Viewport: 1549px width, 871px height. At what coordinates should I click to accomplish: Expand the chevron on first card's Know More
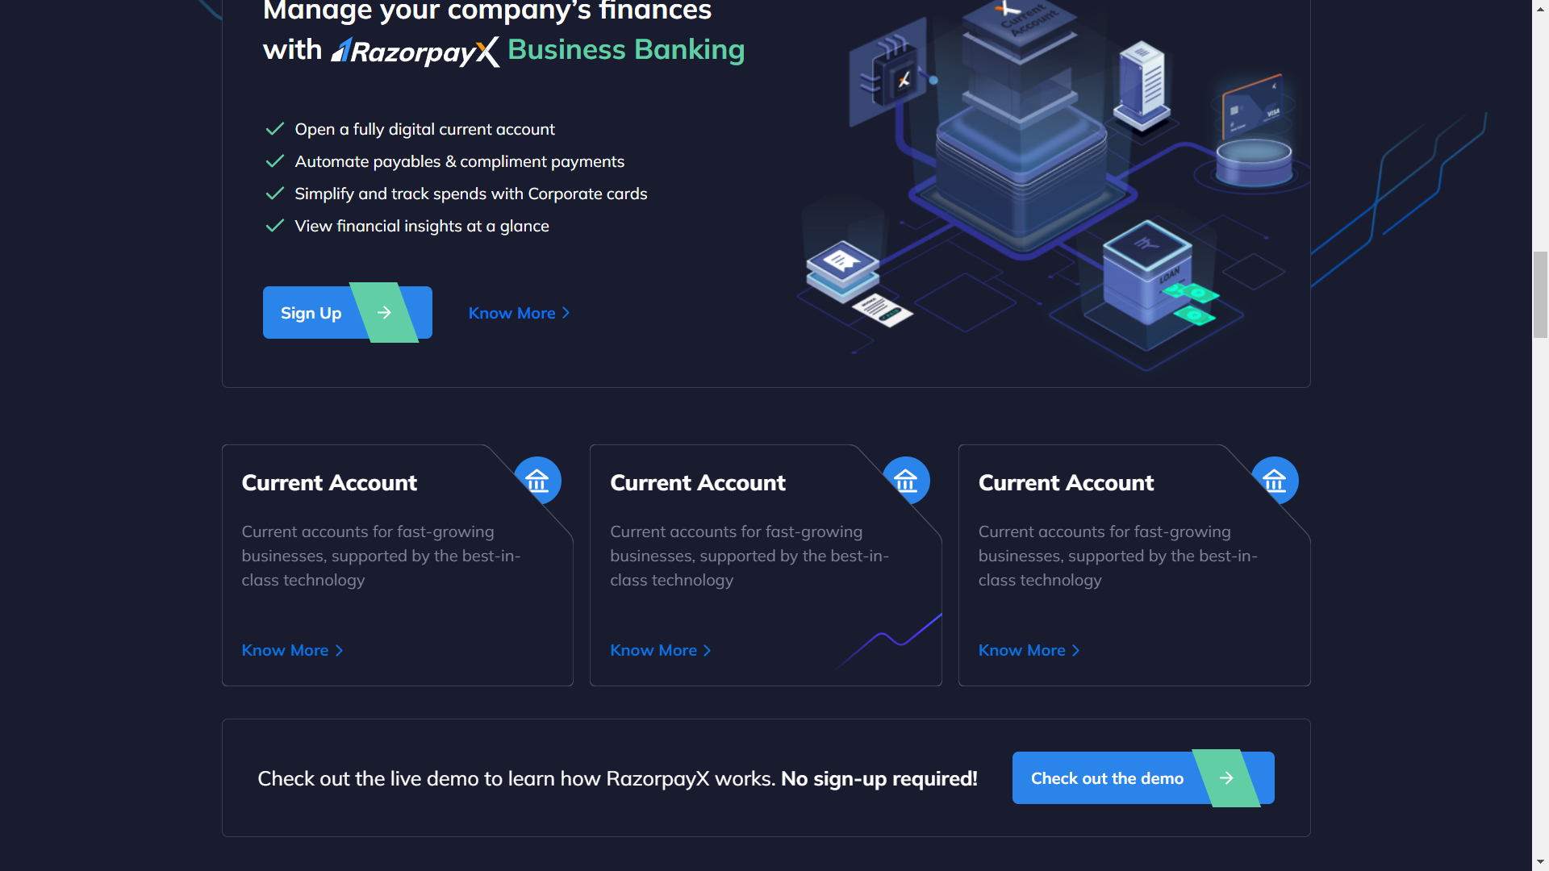click(x=339, y=650)
